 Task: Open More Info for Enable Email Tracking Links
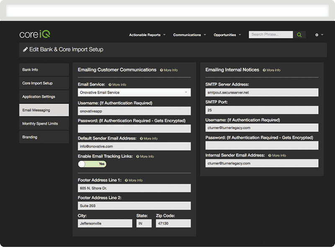(x=145, y=157)
